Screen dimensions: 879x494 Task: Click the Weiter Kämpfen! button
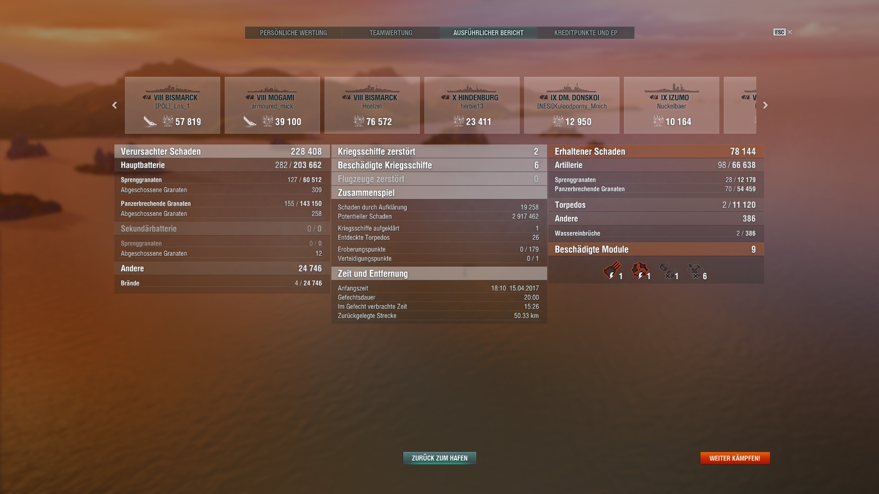click(735, 458)
